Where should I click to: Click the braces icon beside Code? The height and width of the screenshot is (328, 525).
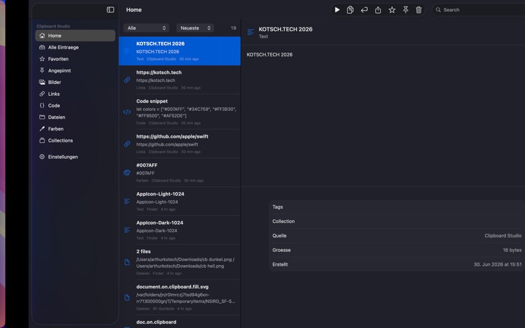click(42, 105)
